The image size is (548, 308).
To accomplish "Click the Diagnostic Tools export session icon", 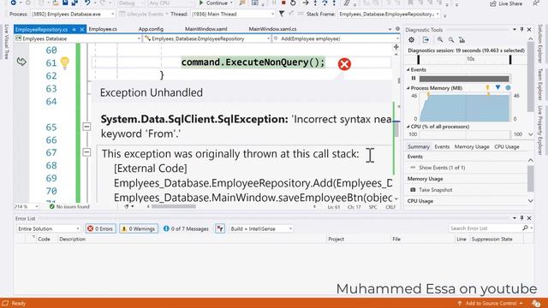I will (x=426, y=40).
